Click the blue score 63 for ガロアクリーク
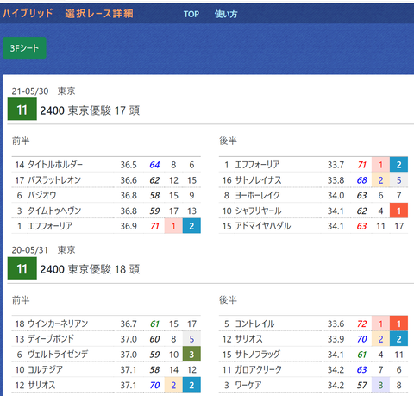414x396 pixels. 362,370
